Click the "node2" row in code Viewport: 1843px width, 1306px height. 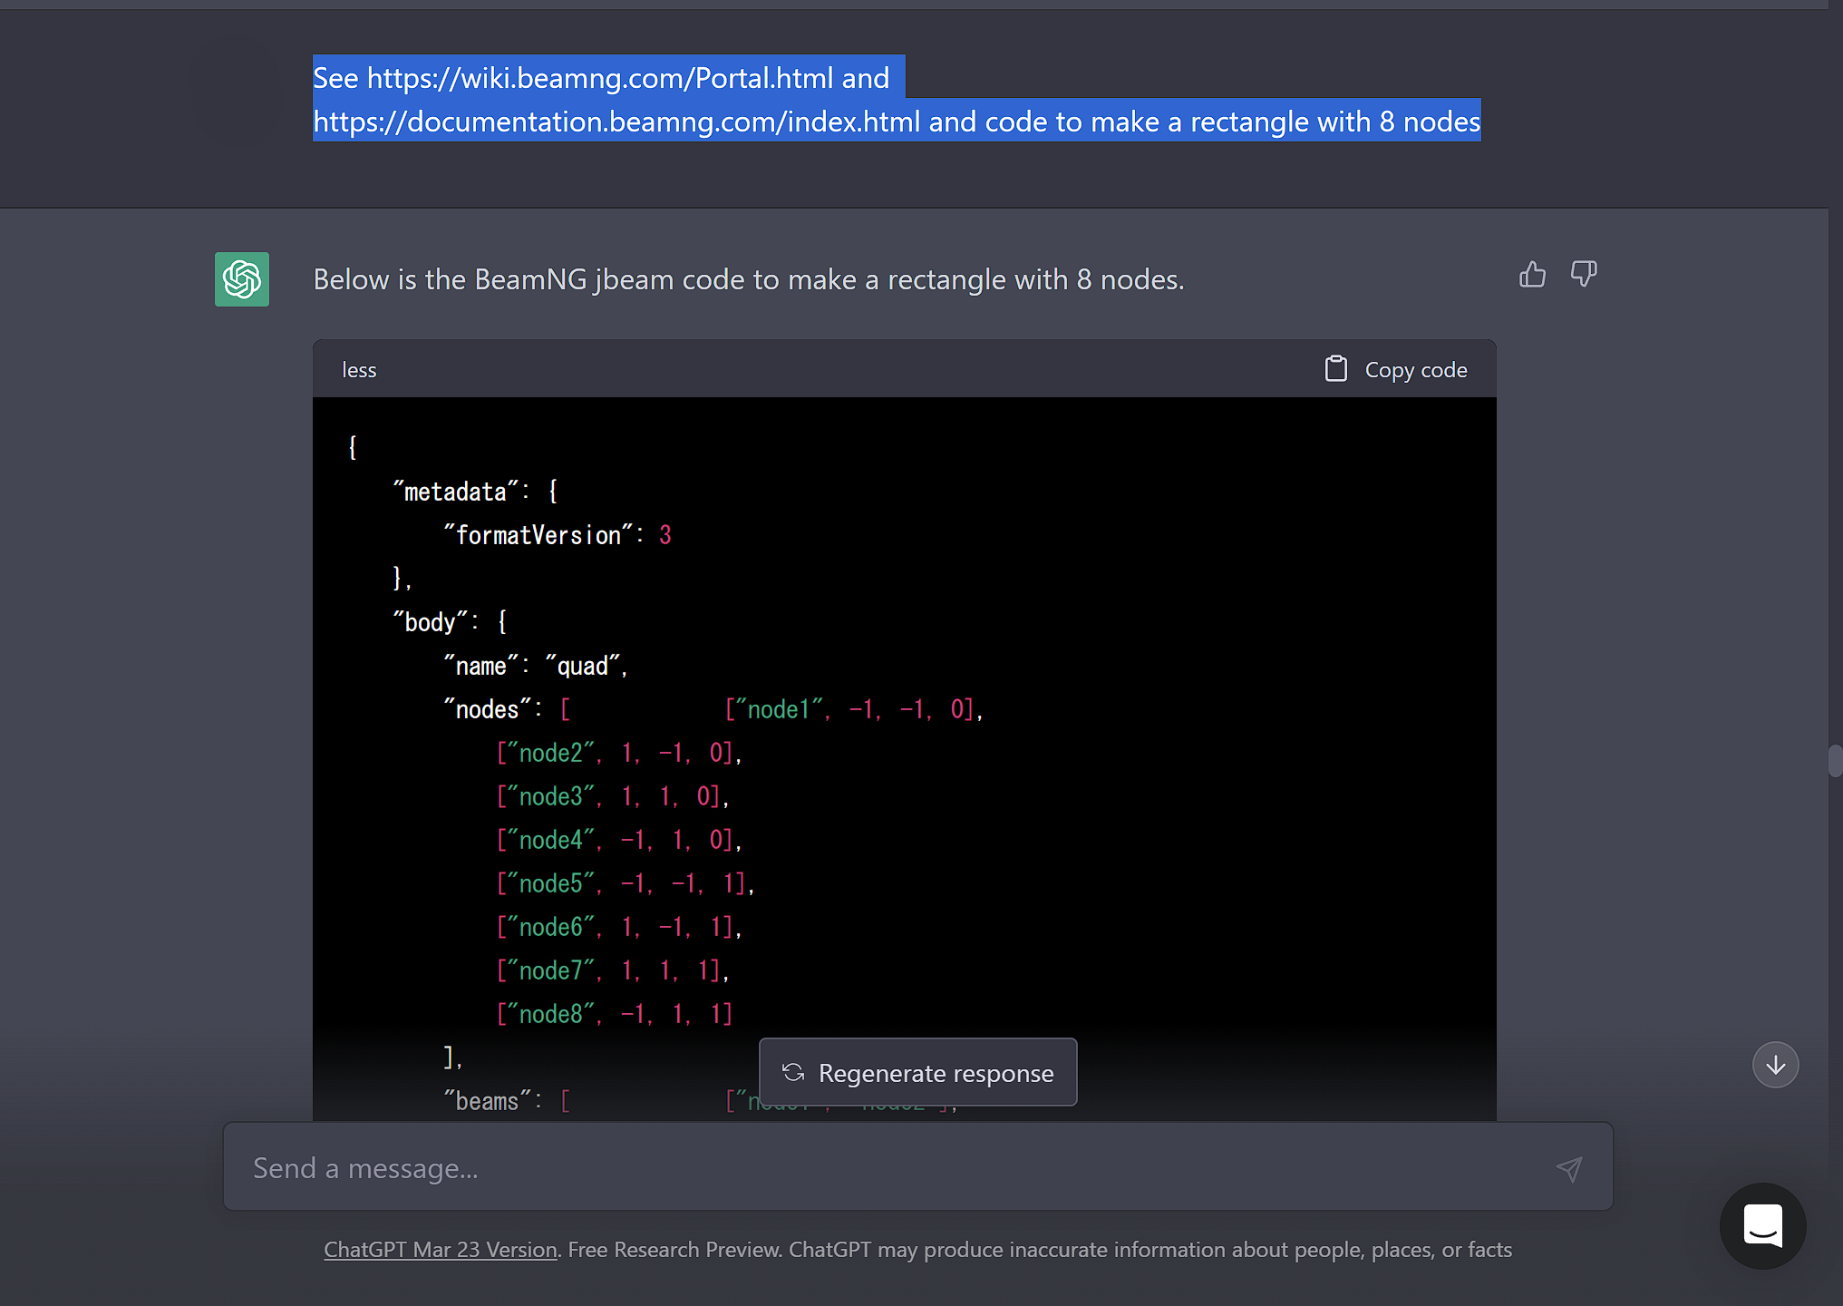click(x=619, y=753)
